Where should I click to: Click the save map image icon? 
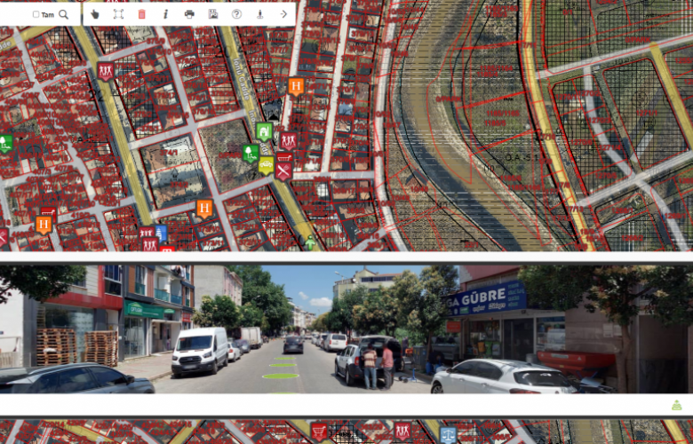[x=213, y=14]
